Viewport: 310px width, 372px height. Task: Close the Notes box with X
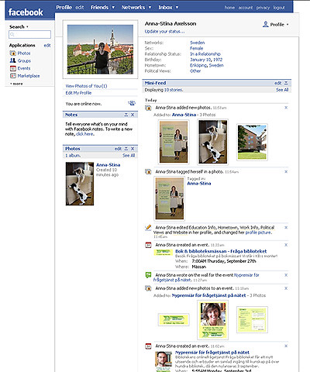point(133,115)
